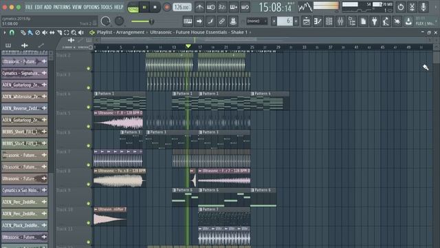Stop playback with the stop button
440x248 pixels.
(x=155, y=8)
